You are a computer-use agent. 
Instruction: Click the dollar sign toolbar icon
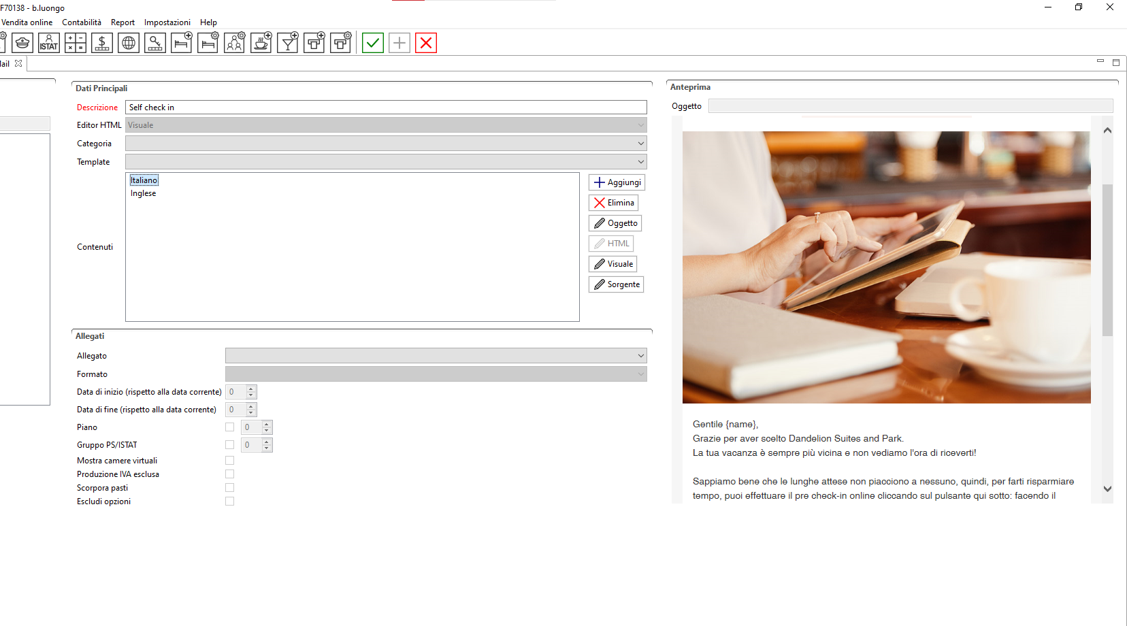102,43
